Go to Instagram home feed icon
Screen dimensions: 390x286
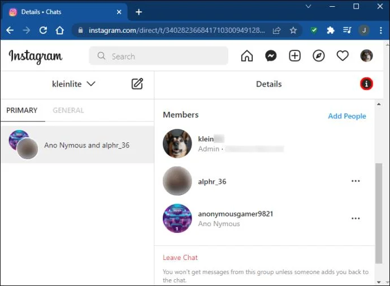pyautogui.click(x=247, y=56)
